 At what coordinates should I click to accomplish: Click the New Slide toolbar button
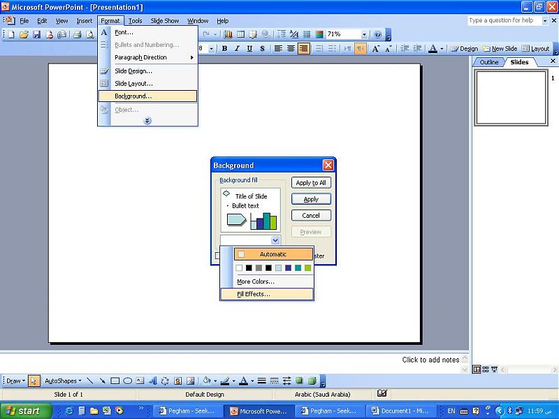coord(500,48)
